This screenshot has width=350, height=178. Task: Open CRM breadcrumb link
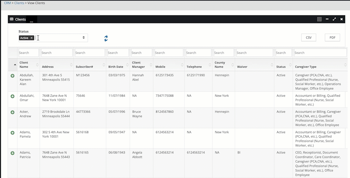(x=7, y=3)
